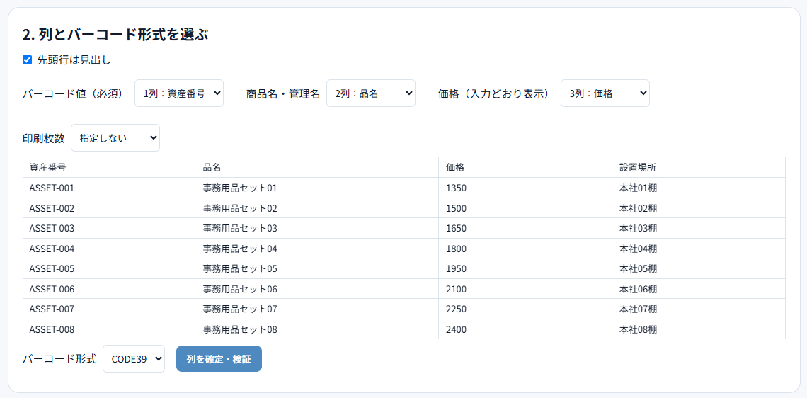The image size is (807, 398).
Task: Select the ASSET-004 cell
Action: (109, 248)
